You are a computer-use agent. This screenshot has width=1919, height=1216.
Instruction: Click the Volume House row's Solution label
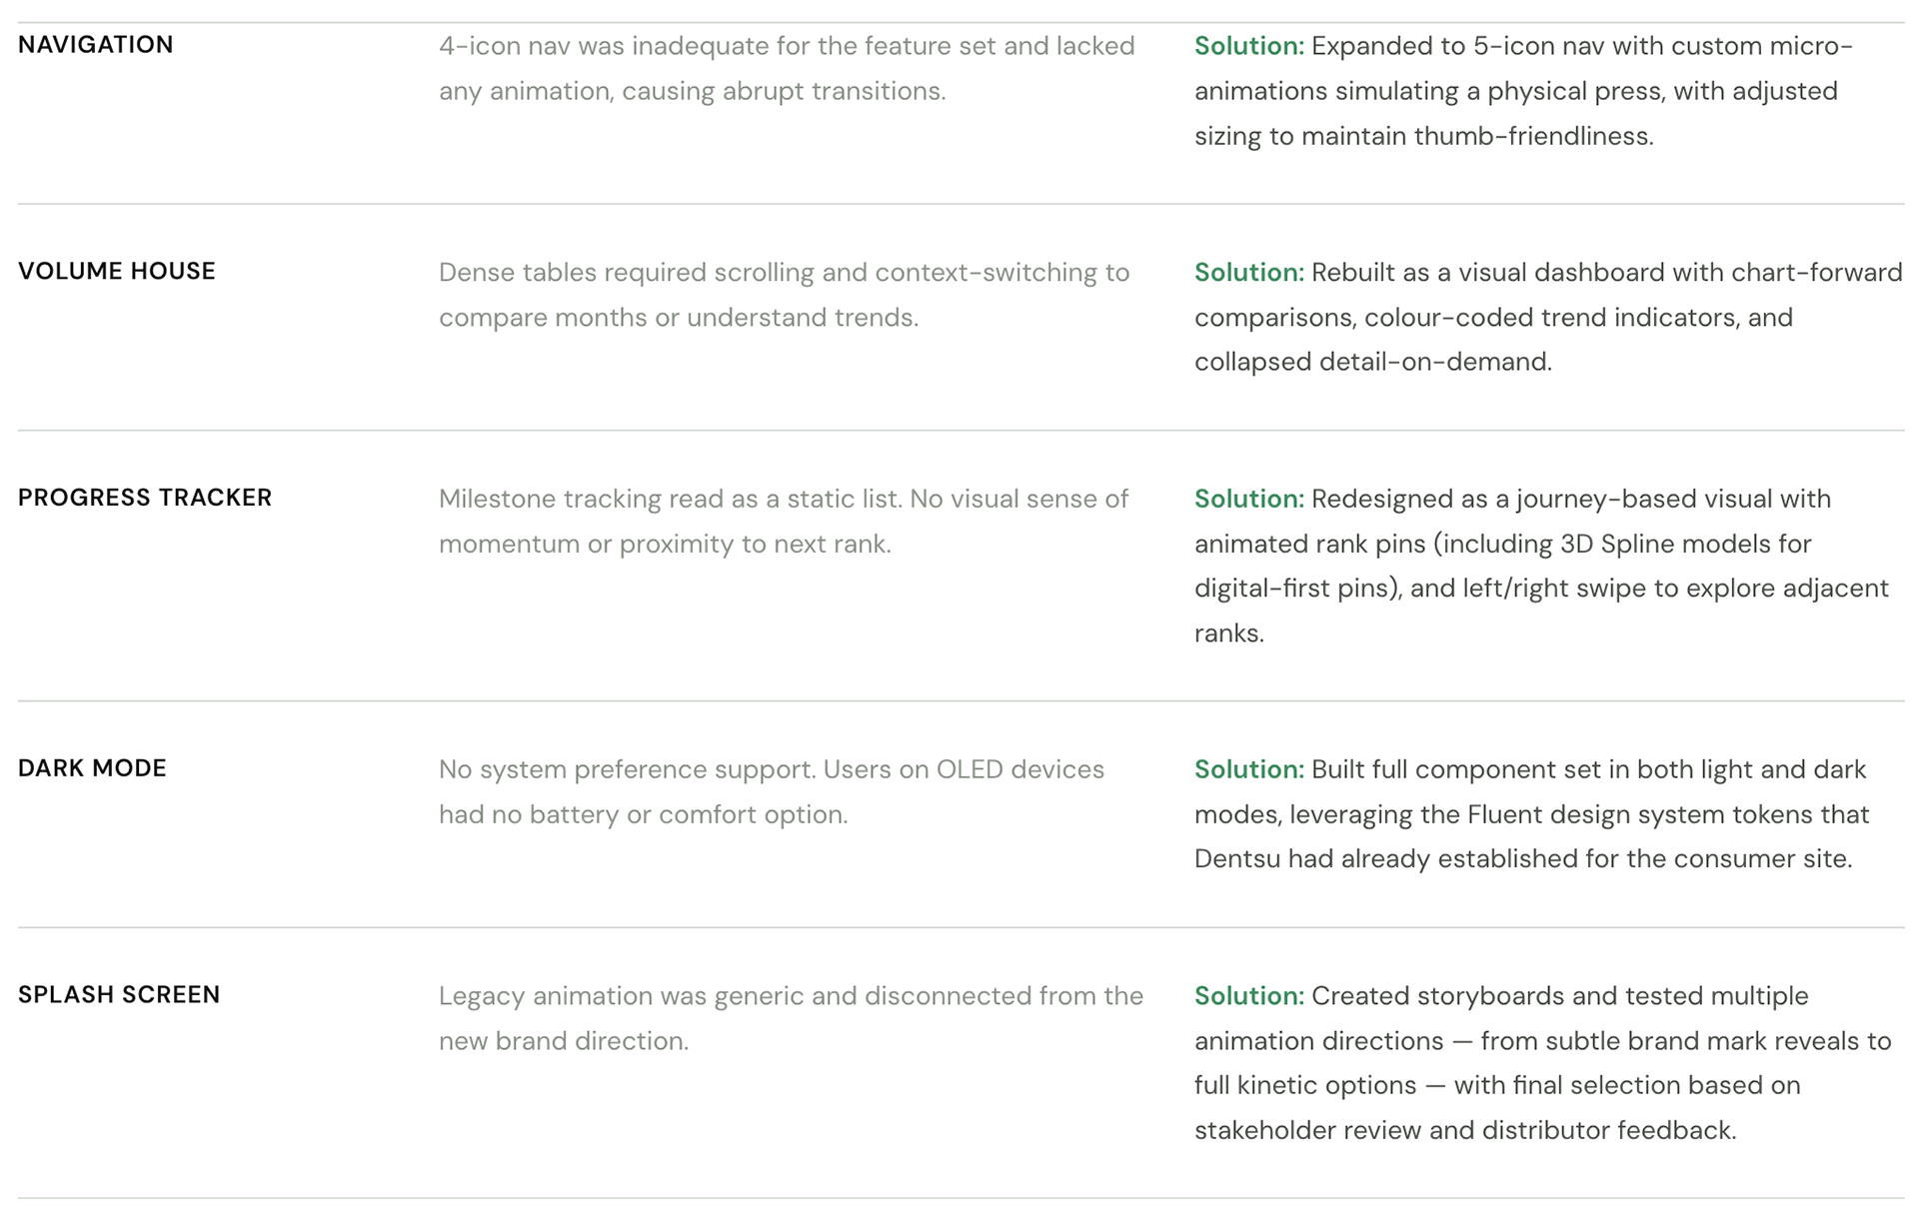point(1248,273)
